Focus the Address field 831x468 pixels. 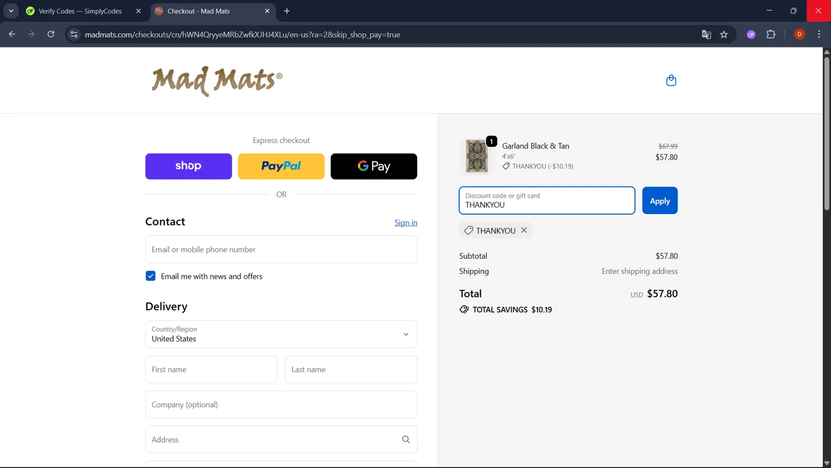(281, 439)
